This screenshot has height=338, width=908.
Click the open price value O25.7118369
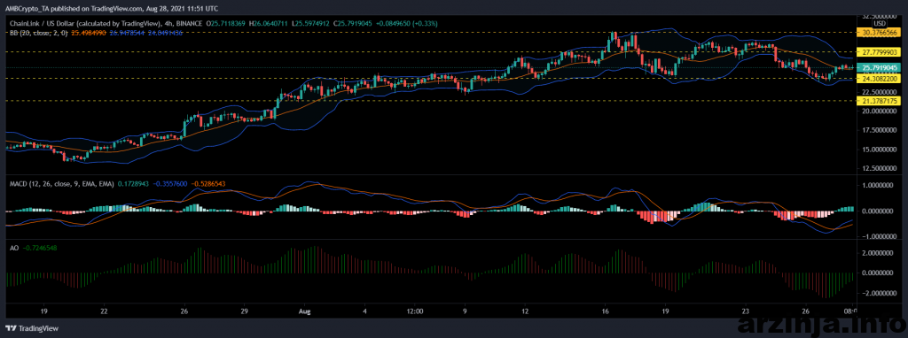click(226, 24)
